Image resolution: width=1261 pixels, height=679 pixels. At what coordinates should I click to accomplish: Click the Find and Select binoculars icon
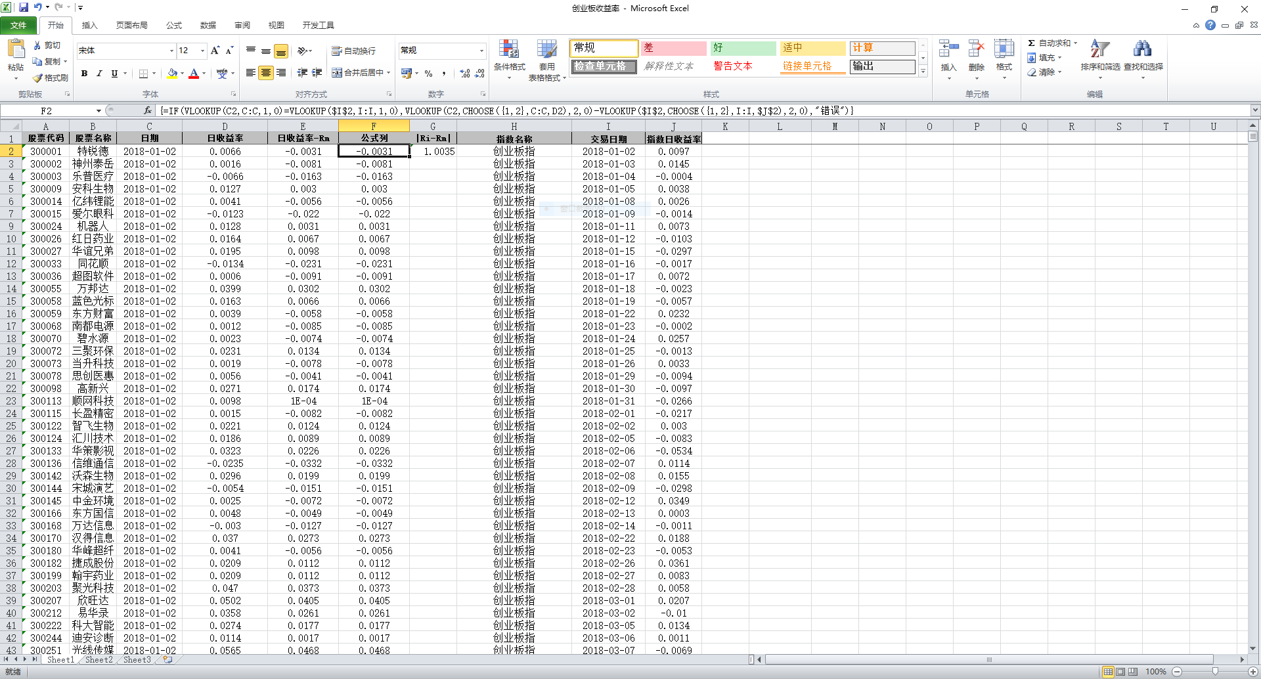click(x=1142, y=51)
